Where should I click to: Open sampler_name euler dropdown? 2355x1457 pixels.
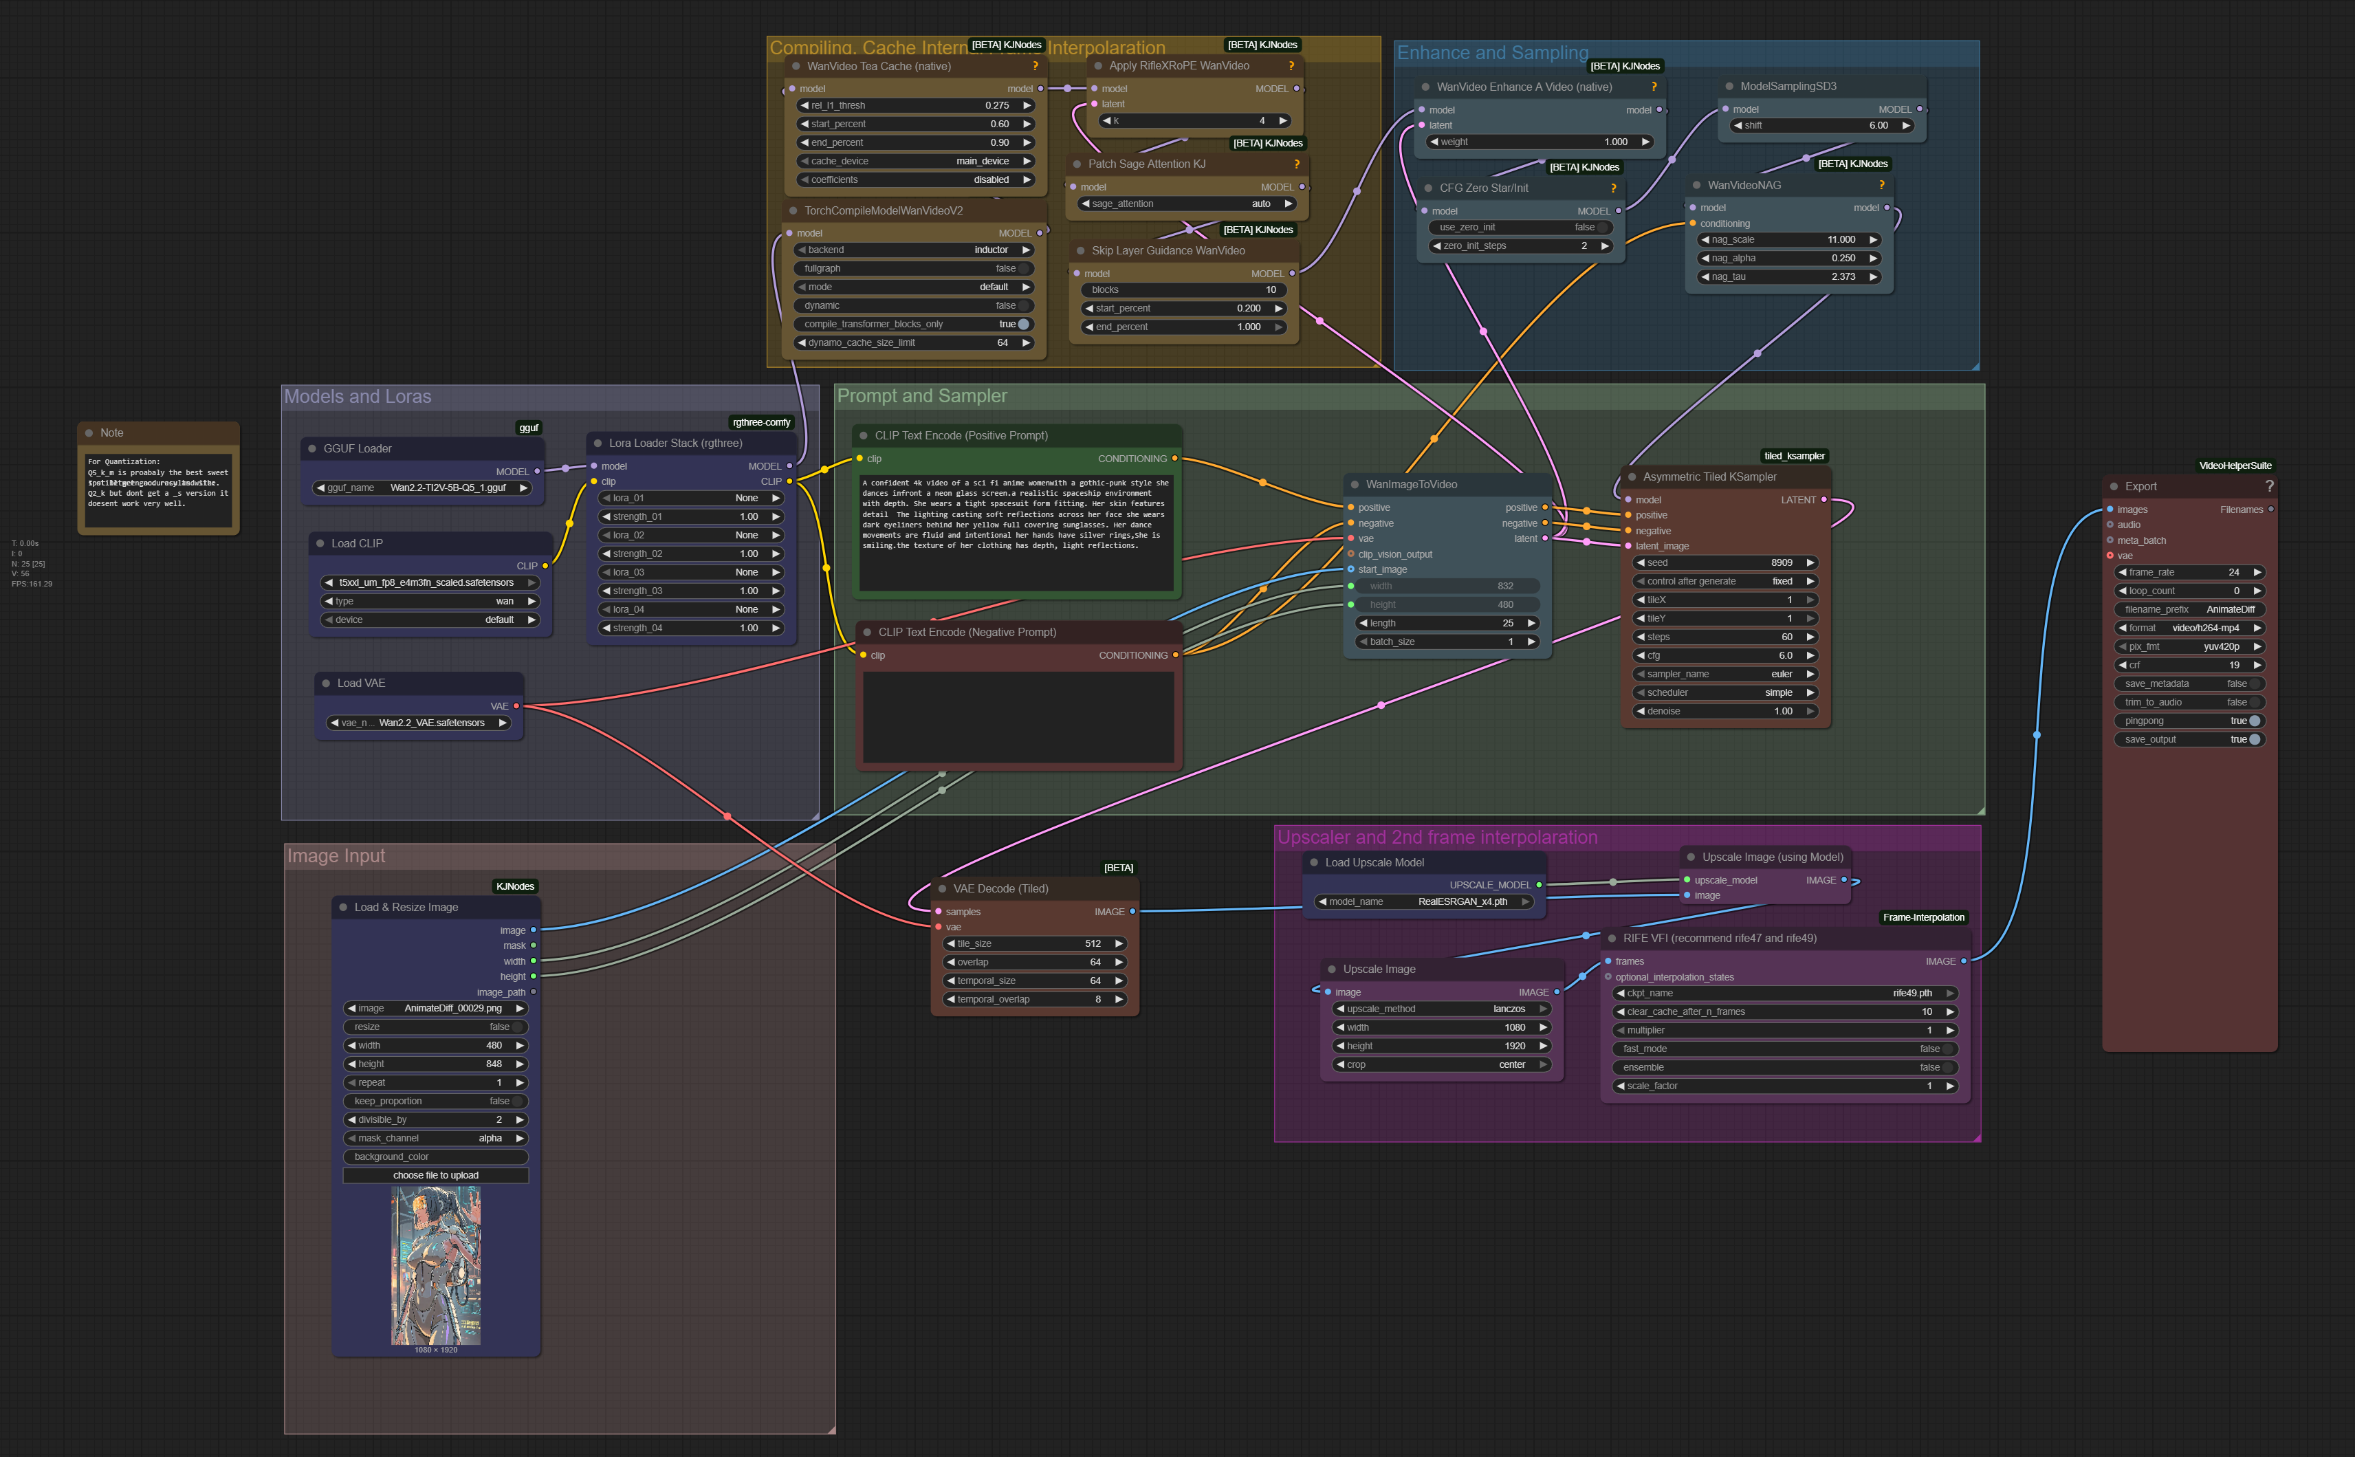point(1724,675)
